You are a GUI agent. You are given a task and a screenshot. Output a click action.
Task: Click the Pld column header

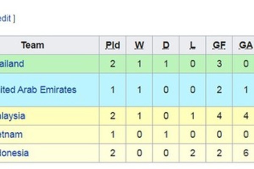[113, 45]
